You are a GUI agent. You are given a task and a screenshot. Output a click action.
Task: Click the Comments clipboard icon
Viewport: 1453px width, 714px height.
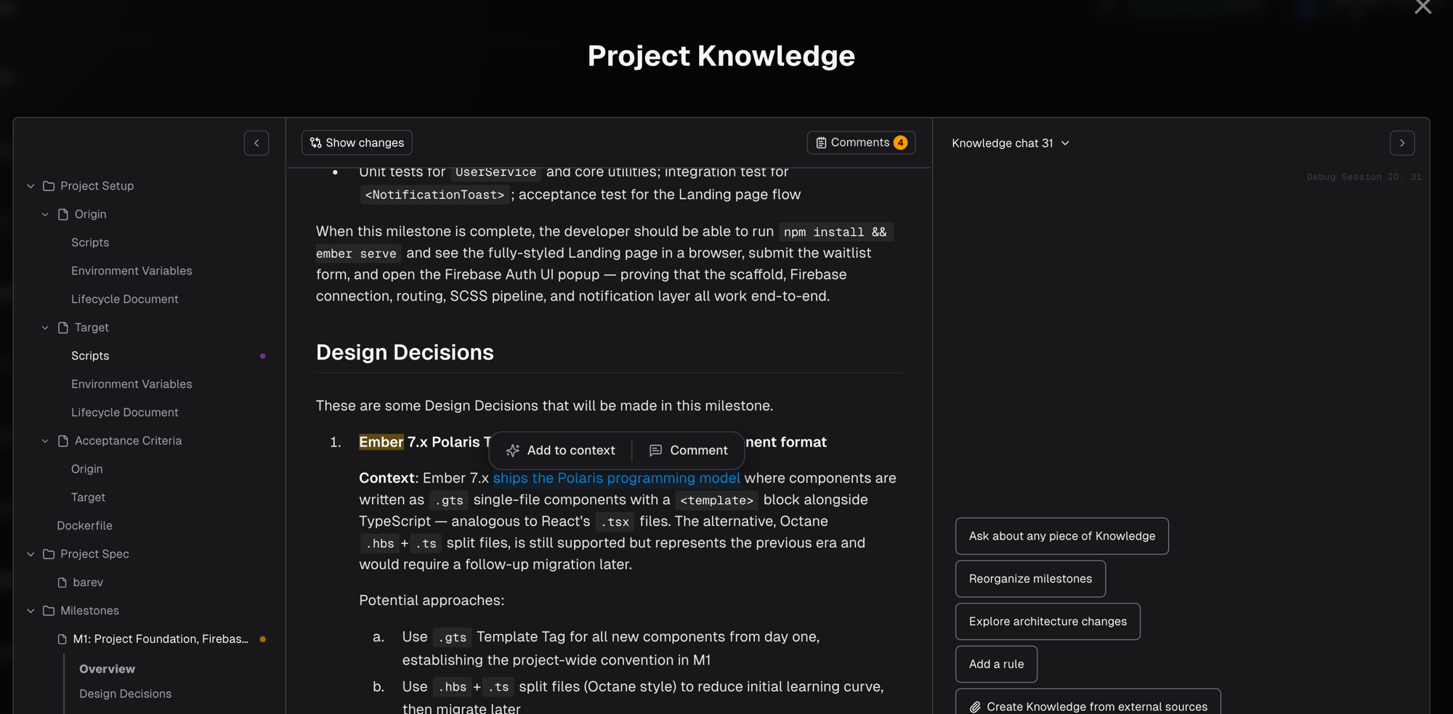pyautogui.click(x=821, y=143)
